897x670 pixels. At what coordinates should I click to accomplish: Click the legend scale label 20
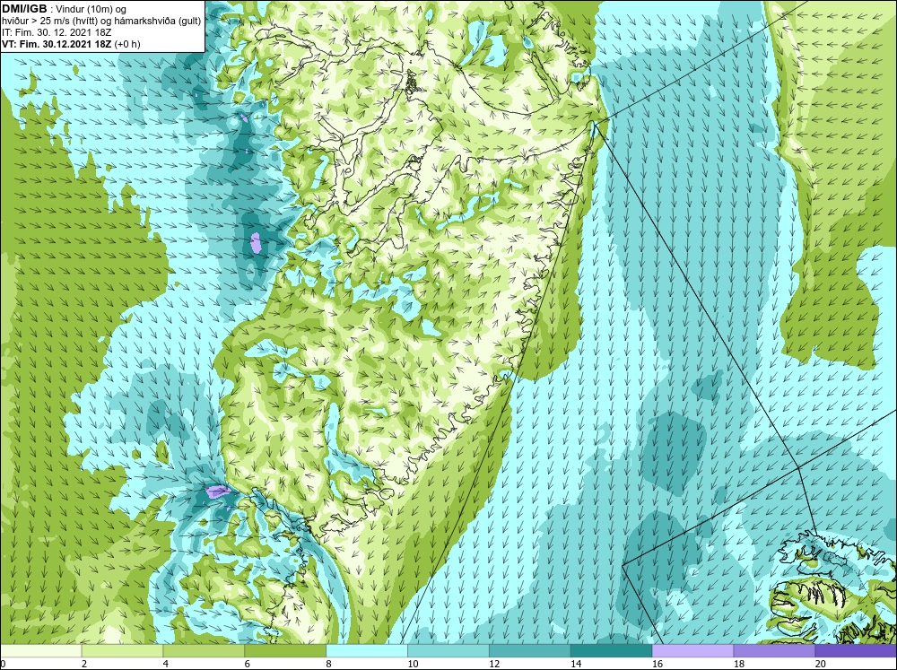[x=821, y=664]
